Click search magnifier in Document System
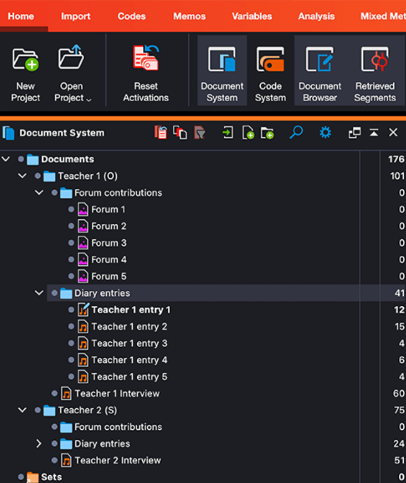 pos(296,132)
